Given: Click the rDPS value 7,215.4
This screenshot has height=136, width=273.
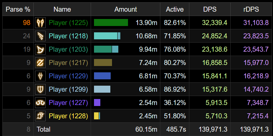Looking at the screenshot, I should tap(258, 116).
